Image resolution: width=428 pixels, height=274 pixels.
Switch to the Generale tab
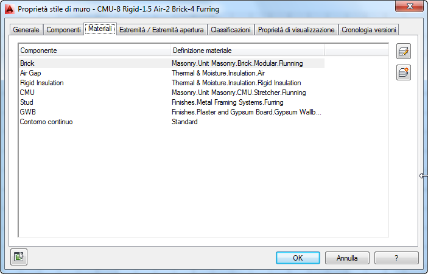point(26,29)
